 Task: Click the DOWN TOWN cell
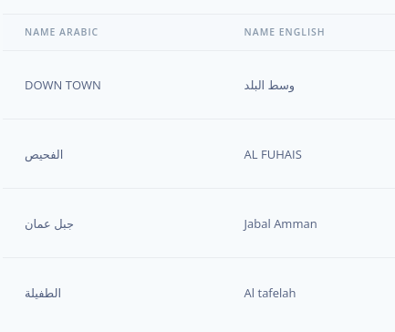[63, 86]
